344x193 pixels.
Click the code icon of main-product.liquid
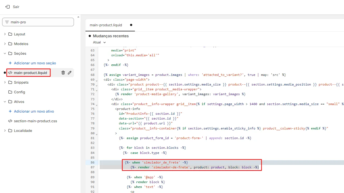point(10,73)
